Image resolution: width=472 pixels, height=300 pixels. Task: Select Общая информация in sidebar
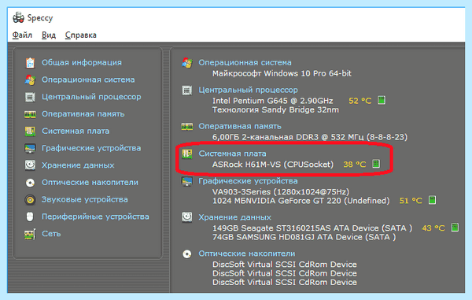[x=82, y=62]
